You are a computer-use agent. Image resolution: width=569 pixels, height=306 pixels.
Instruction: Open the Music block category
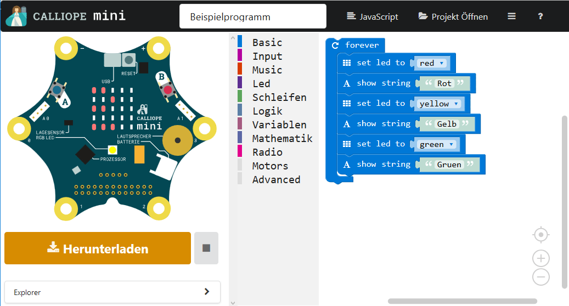[267, 70]
